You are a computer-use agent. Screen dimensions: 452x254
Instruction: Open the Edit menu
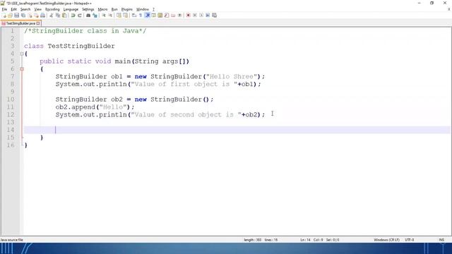[x=13, y=9]
